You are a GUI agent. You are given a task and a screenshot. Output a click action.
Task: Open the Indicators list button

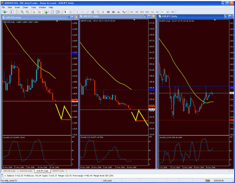(x=46, y=12)
